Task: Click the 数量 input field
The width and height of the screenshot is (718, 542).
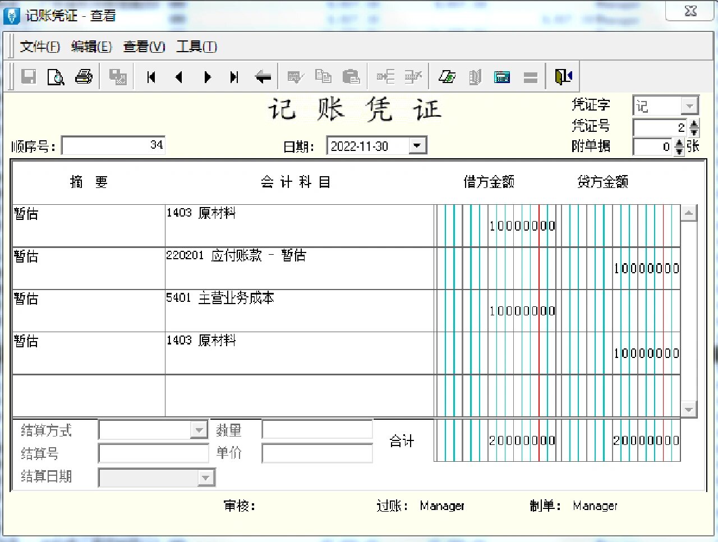Action: 317,430
